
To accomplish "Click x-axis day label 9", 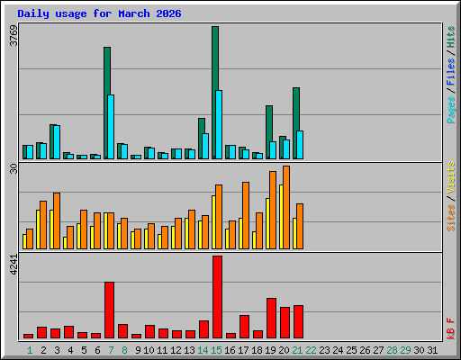I will (138, 350).
